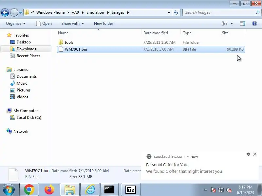Expand arrow after Windows Phone breadcrumb
The width and height of the screenshot is (262, 196).
click(68, 12)
